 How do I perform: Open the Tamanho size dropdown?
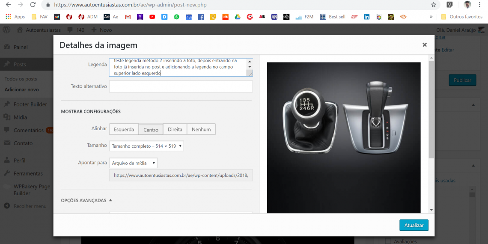(x=146, y=146)
